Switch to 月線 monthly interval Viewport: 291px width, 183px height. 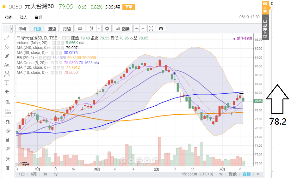67,29
